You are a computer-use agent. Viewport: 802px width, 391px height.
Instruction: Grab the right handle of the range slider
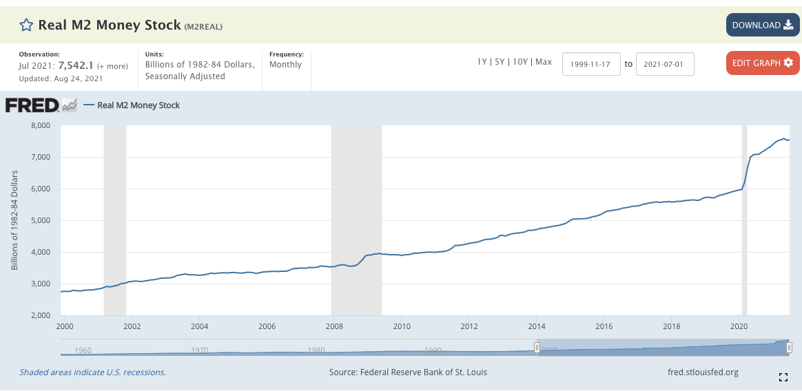790,348
